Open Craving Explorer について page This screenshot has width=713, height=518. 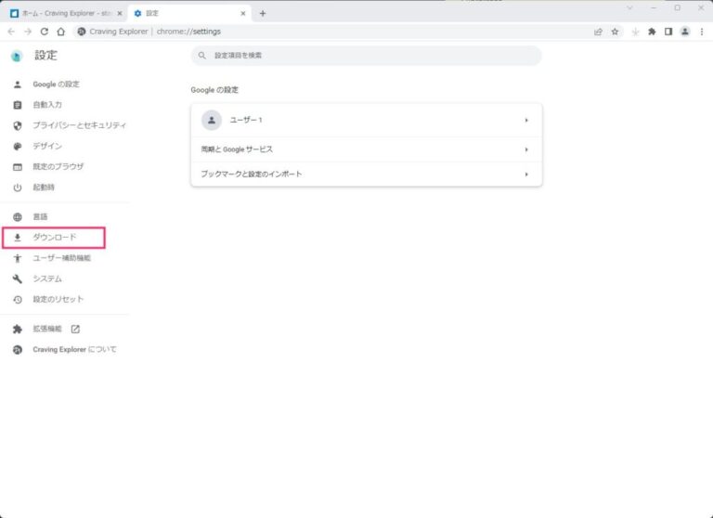[74, 350]
